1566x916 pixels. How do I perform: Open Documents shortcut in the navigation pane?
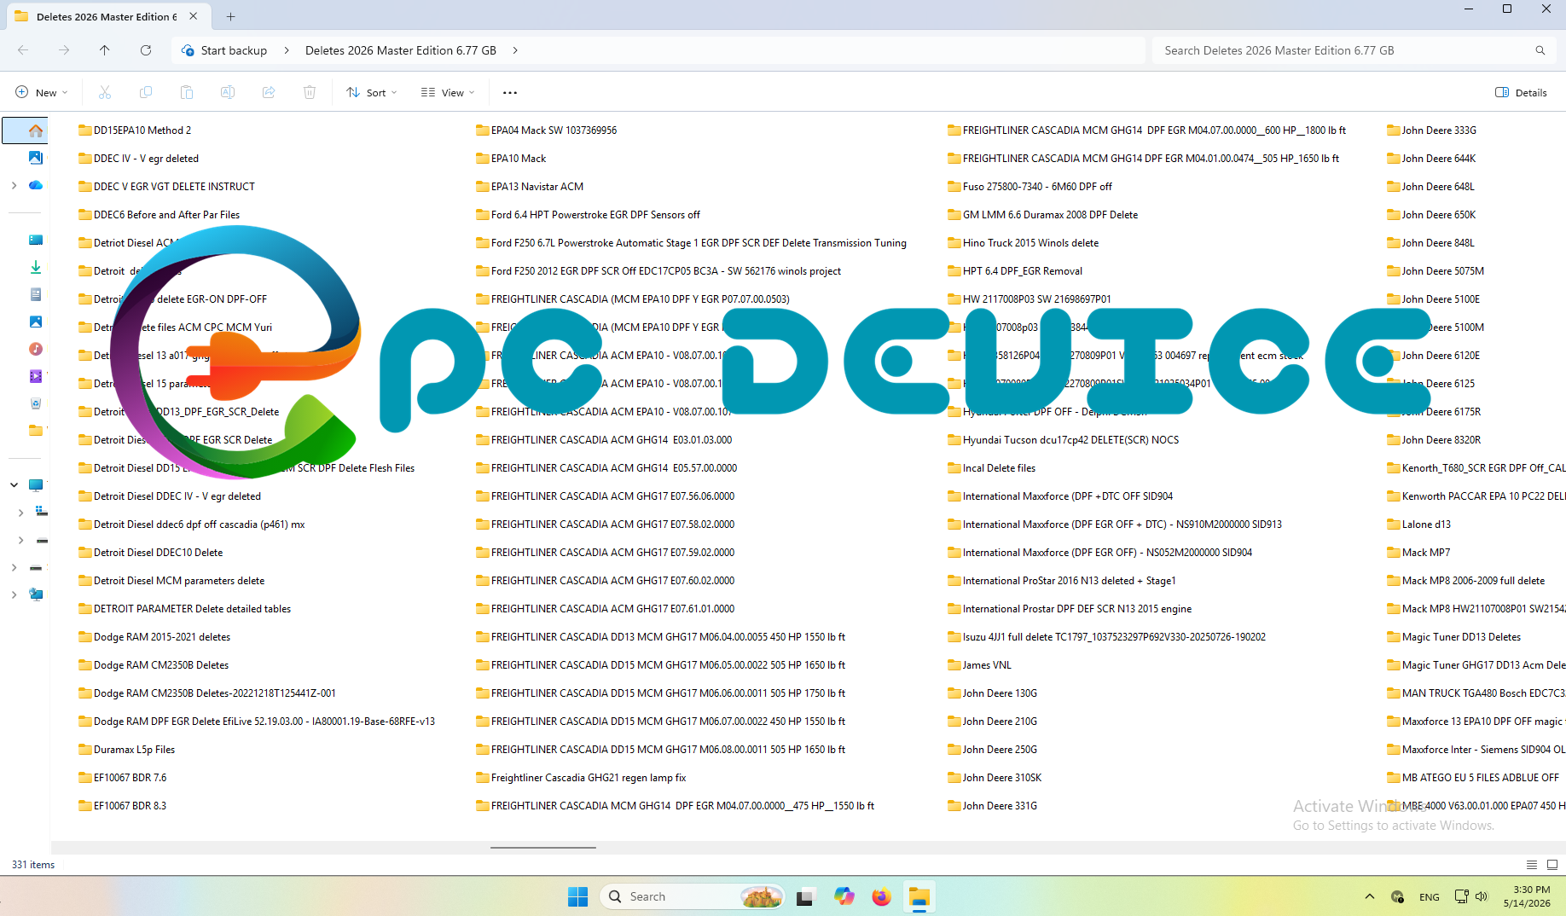point(35,295)
